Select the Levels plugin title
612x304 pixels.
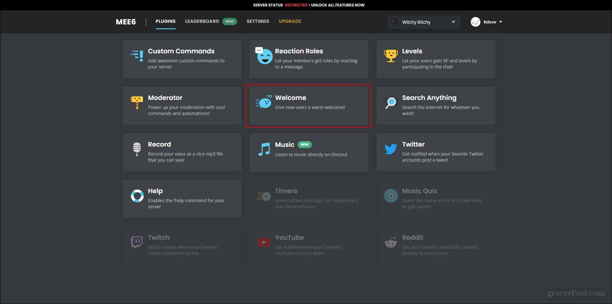[x=412, y=51]
